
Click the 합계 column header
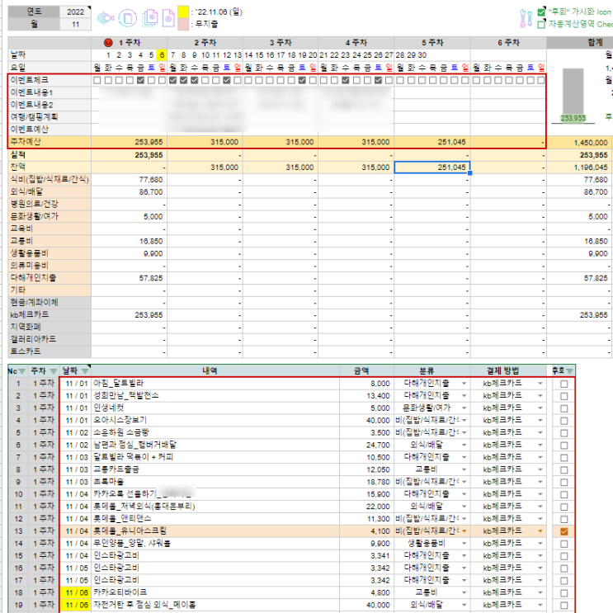[x=580, y=43]
